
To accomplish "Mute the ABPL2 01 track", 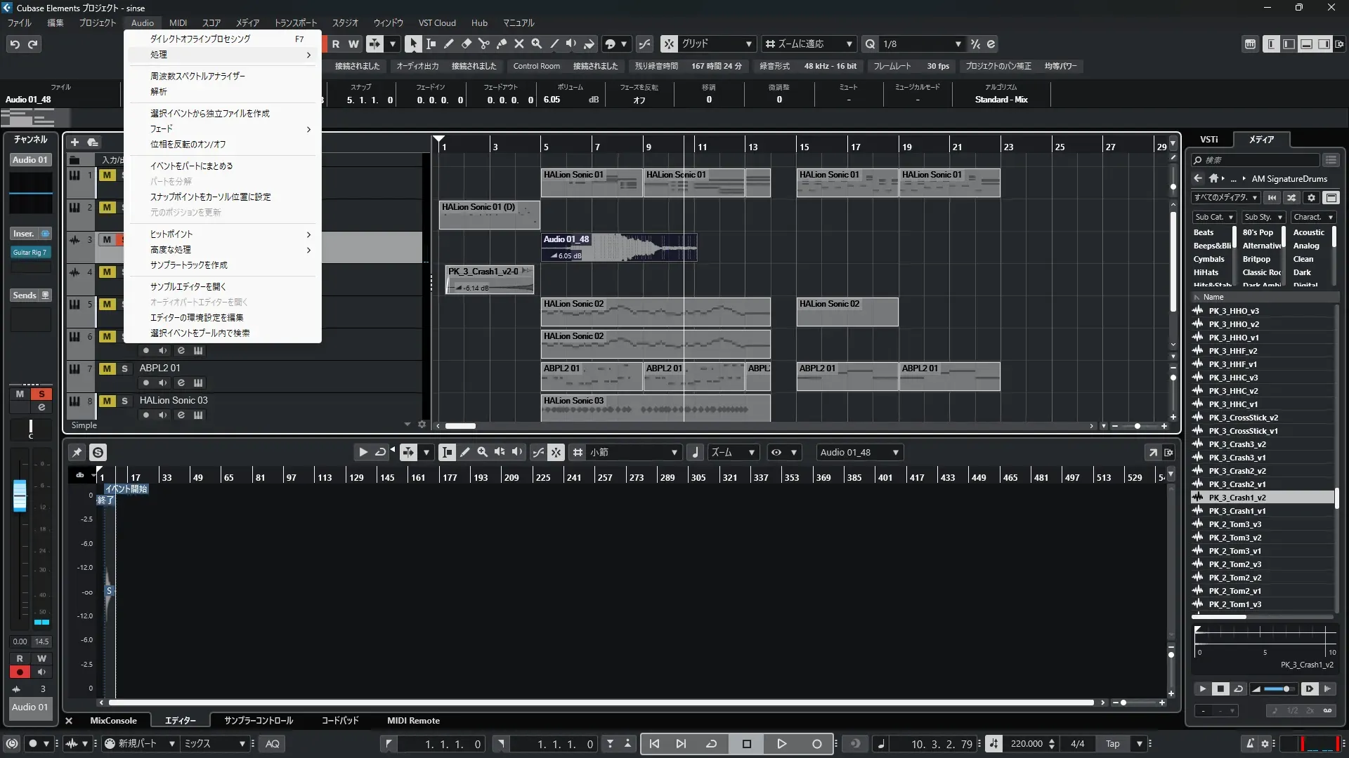I will 107,368.
